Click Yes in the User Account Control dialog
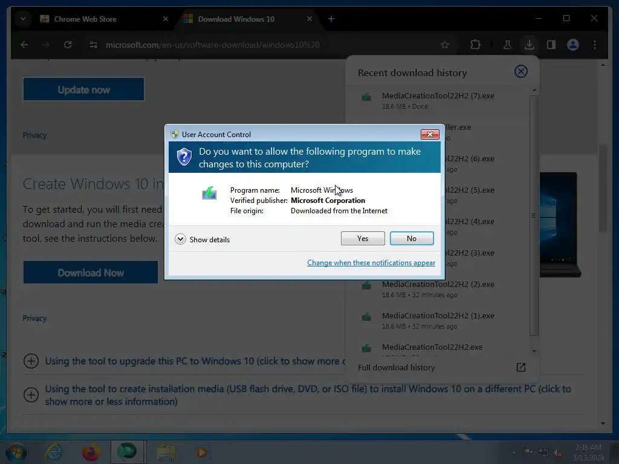This screenshot has width=619, height=464. (363, 238)
